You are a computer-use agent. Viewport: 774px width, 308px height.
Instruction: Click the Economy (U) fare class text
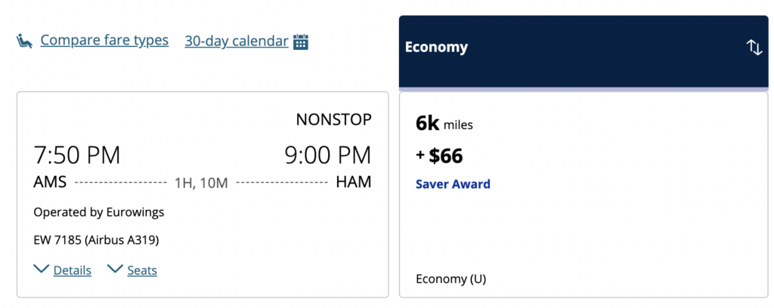(x=450, y=279)
